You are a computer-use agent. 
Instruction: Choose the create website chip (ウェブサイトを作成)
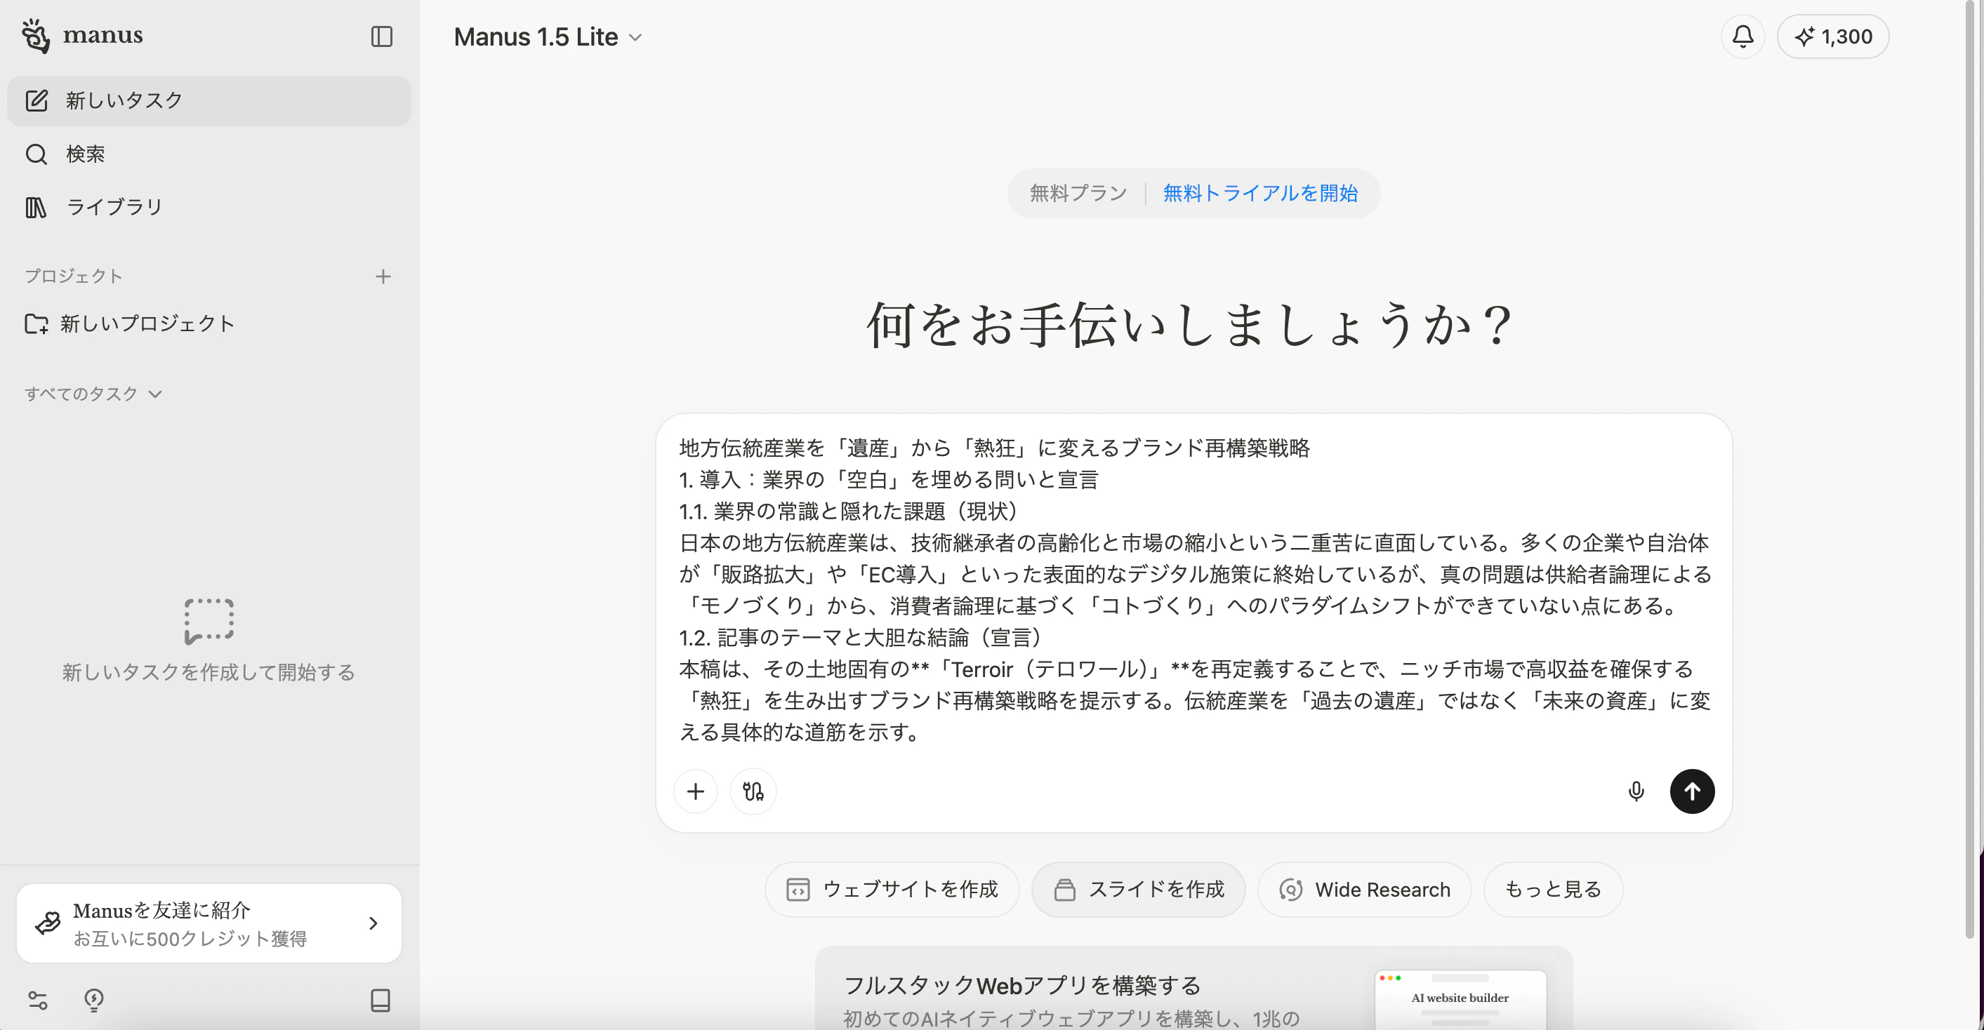(892, 890)
